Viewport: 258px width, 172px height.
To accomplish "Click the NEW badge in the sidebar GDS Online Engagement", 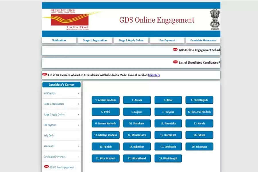I will (x=46, y=167).
